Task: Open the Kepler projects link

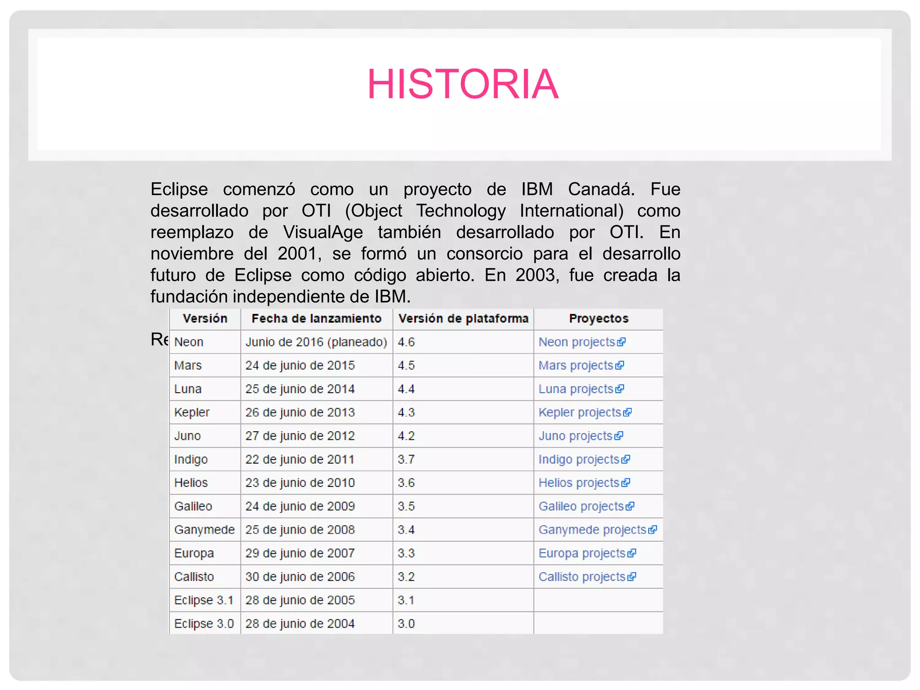Action: [x=585, y=412]
